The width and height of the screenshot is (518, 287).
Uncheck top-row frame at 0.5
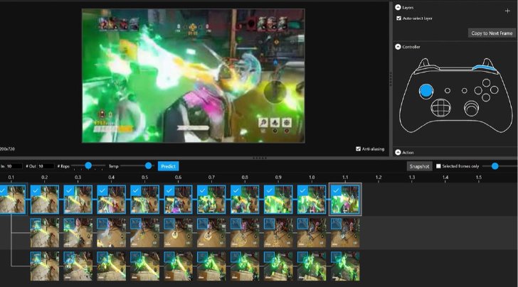coord(135,190)
